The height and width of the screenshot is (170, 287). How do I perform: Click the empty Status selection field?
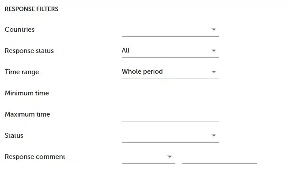pos(170,136)
